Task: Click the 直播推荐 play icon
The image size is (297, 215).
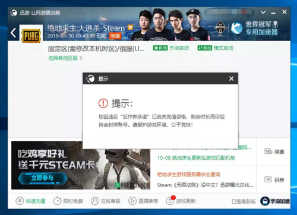Action: pos(132,201)
